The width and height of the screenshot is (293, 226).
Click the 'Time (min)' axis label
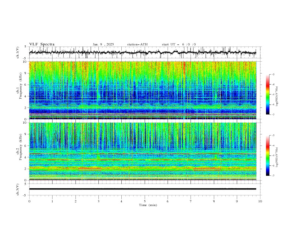click(148, 205)
